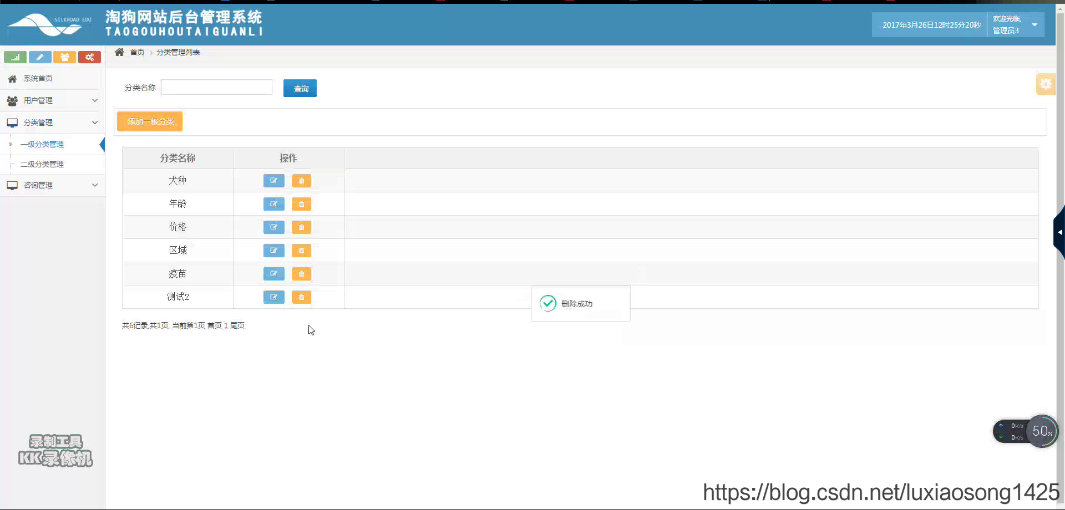
Task: Edit the 年龄 category
Action: pyautogui.click(x=273, y=204)
